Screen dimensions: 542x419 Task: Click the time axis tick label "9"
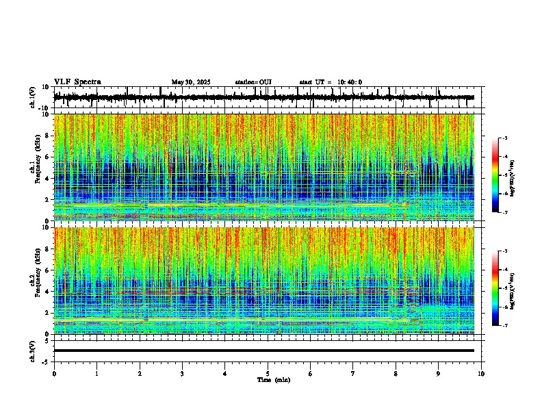(x=438, y=374)
